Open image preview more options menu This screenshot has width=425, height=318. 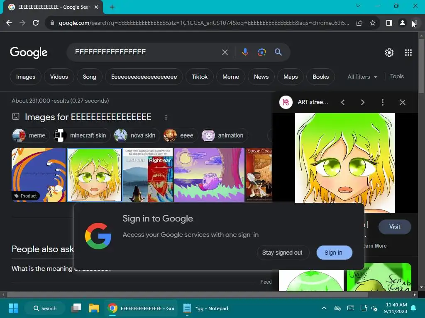coord(382,102)
